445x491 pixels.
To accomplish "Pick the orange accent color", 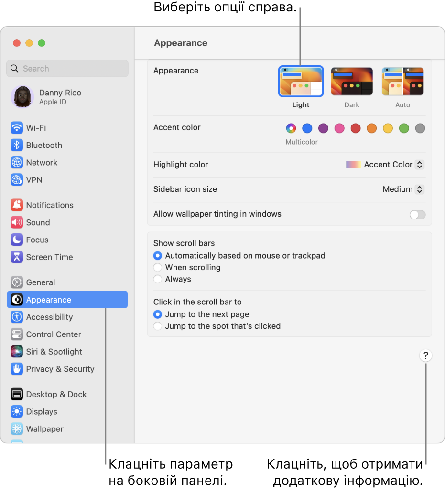I will (x=371, y=128).
